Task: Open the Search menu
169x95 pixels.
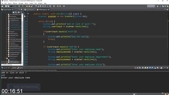Action: (x=26, y=3)
